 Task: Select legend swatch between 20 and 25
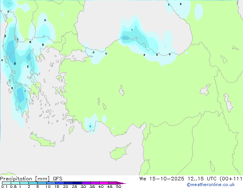point(69,183)
